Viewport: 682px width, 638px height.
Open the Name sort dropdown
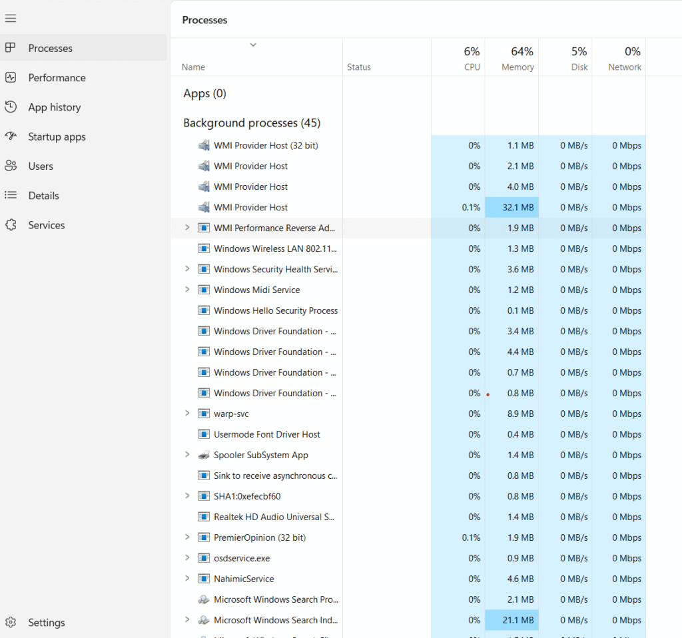[x=252, y=45]
